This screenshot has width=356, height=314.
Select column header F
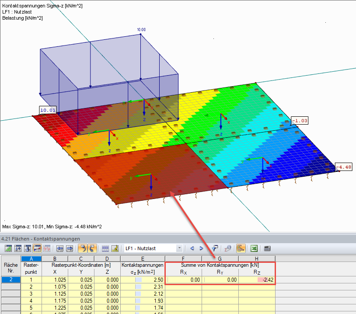[183, 258]
